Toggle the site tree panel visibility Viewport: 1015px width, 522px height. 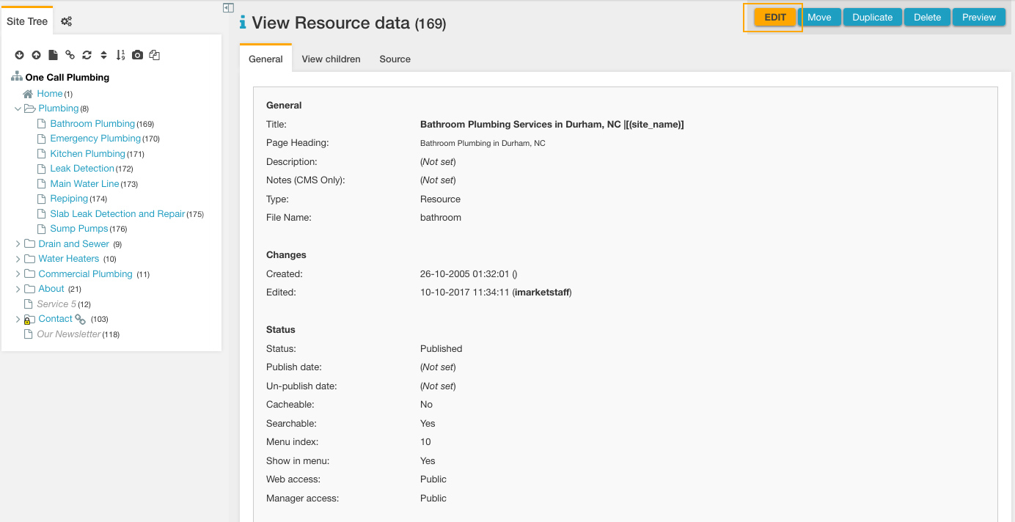[x=228, y=8]
